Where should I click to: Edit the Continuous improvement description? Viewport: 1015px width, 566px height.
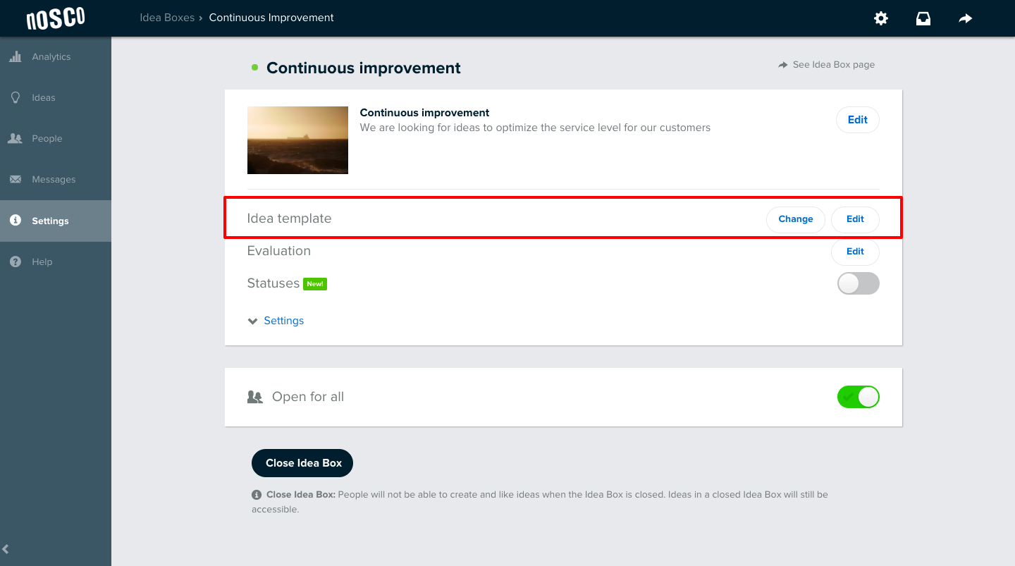[858, 120]
